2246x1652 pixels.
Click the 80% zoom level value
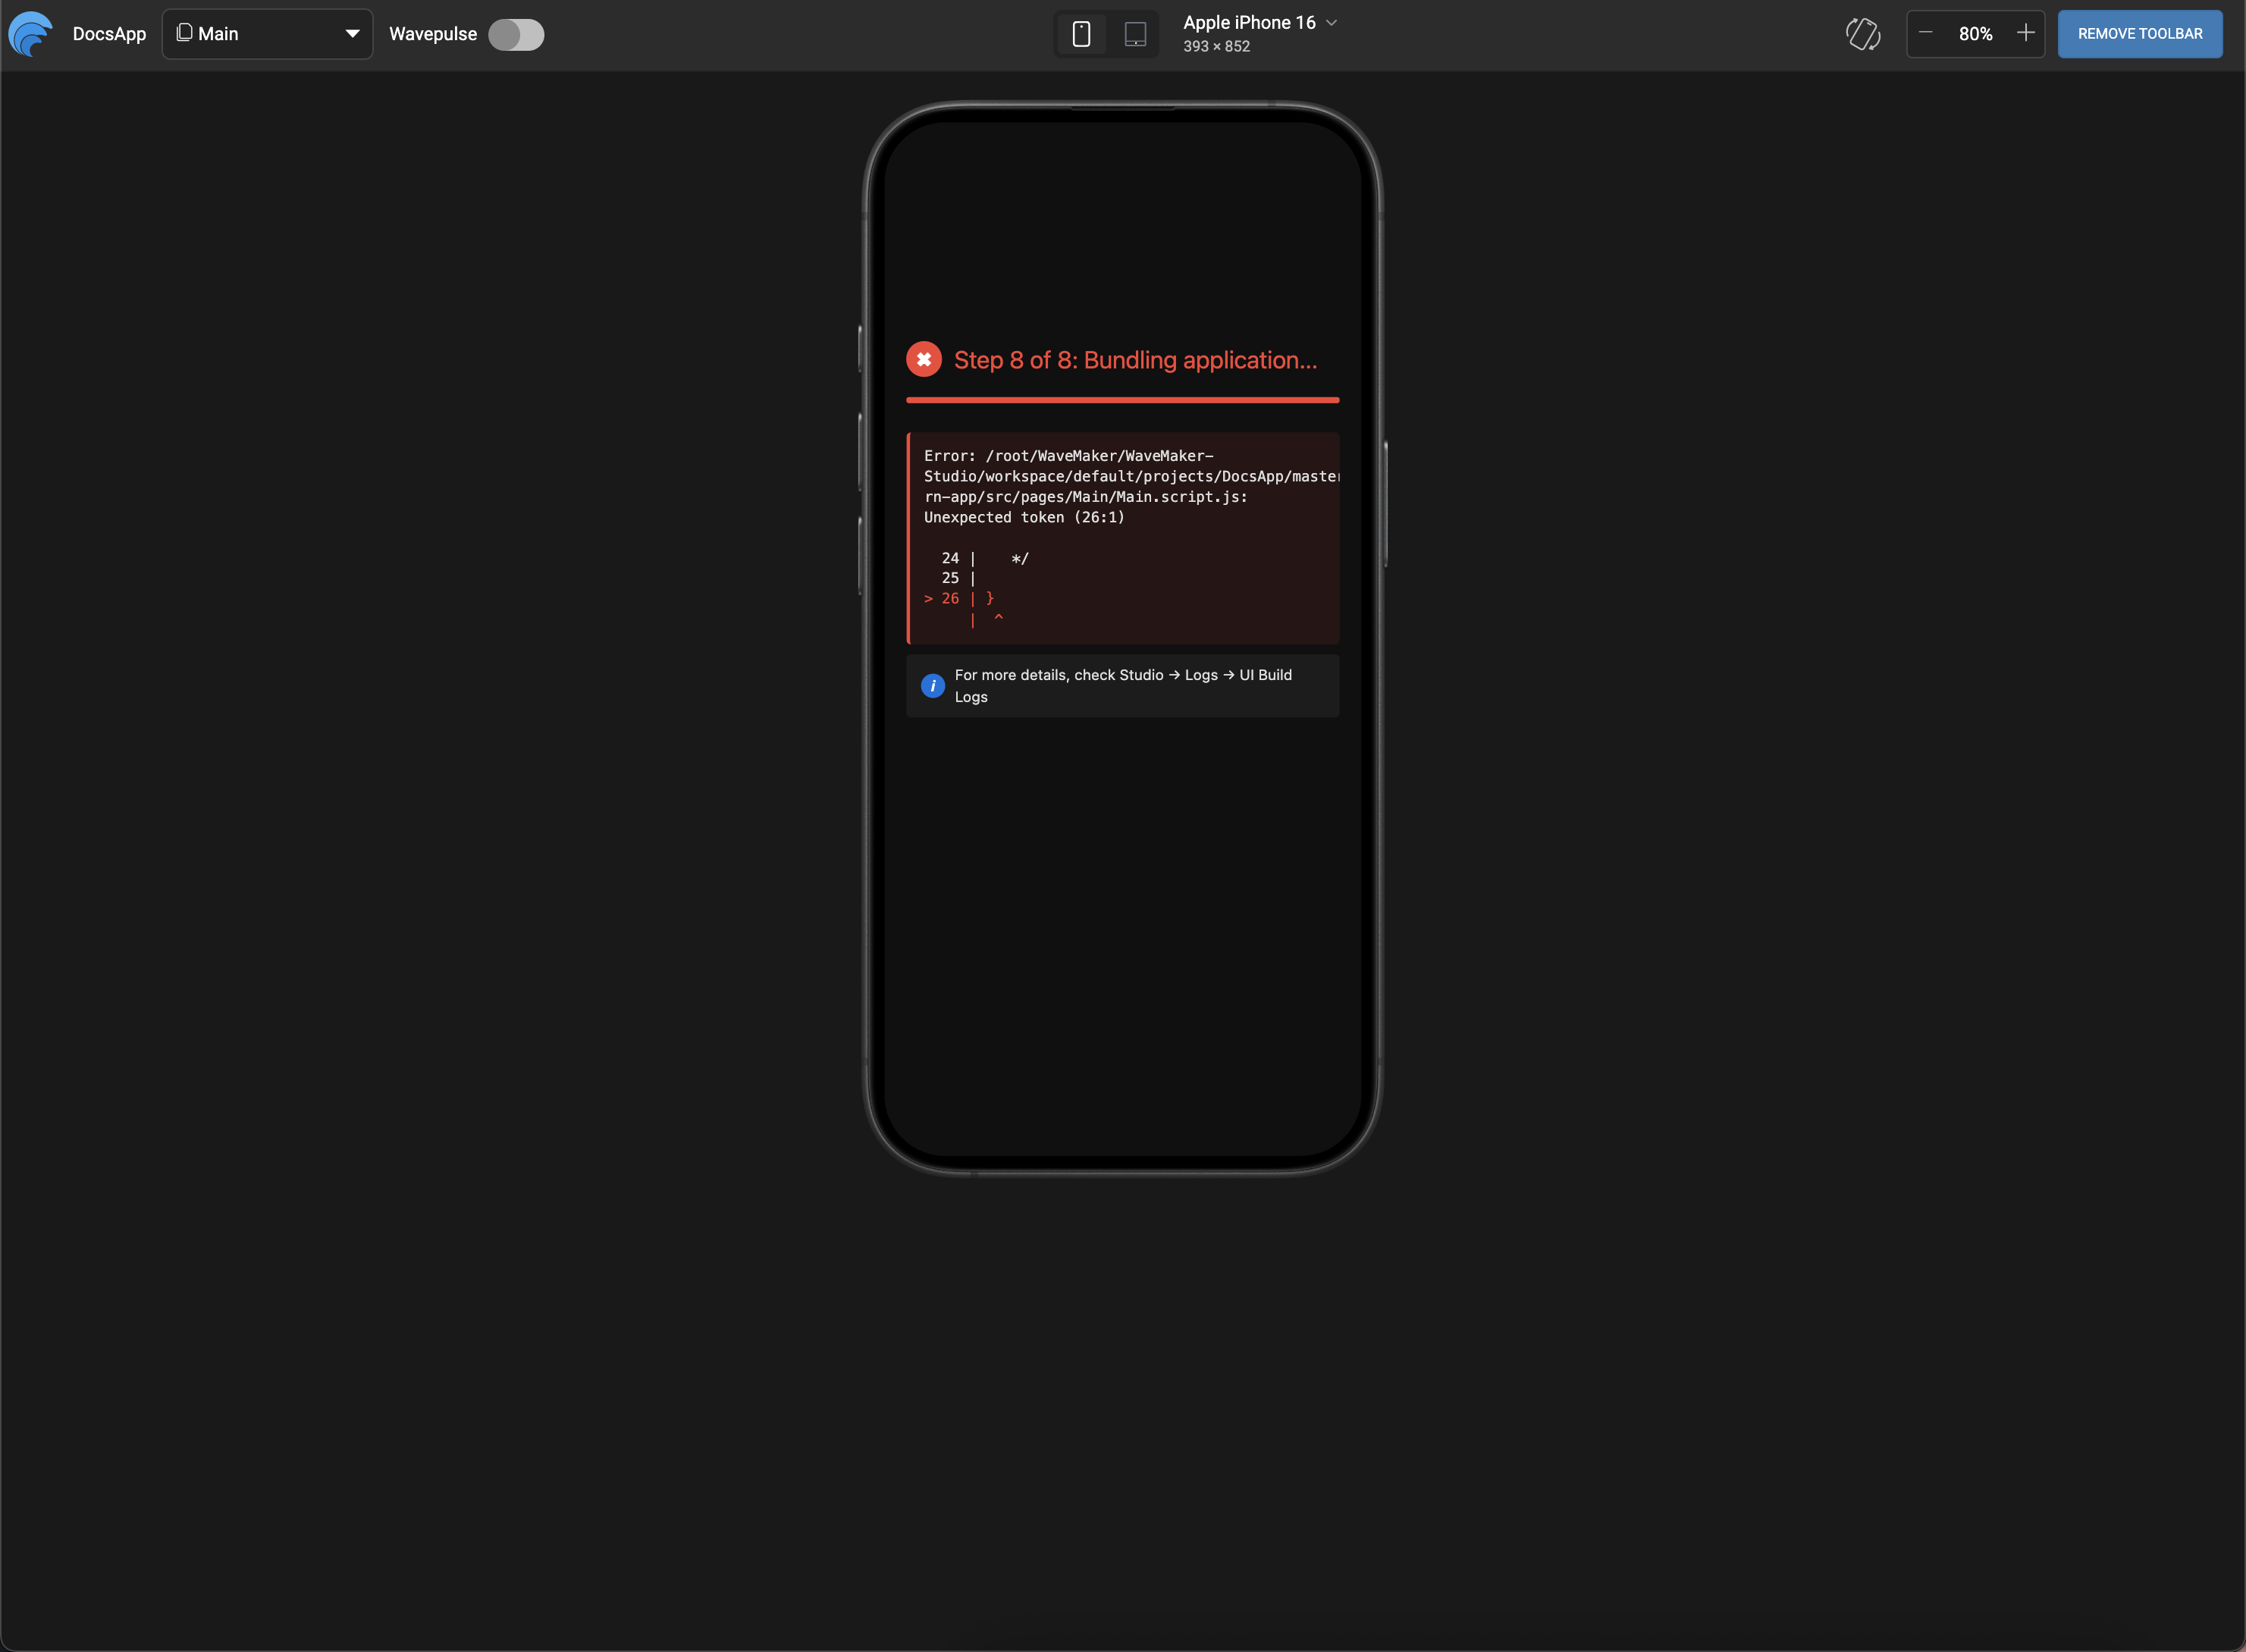point(1975,33)
